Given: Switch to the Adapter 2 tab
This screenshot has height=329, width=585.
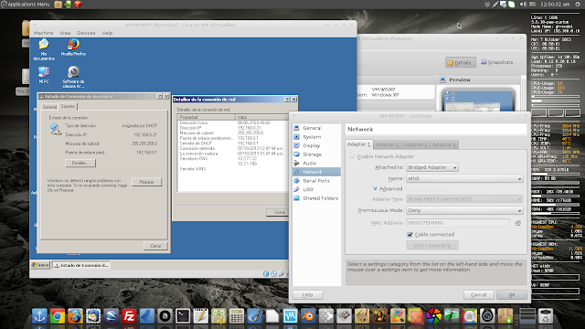Looking at the screenshot, I should pos(387,144).
